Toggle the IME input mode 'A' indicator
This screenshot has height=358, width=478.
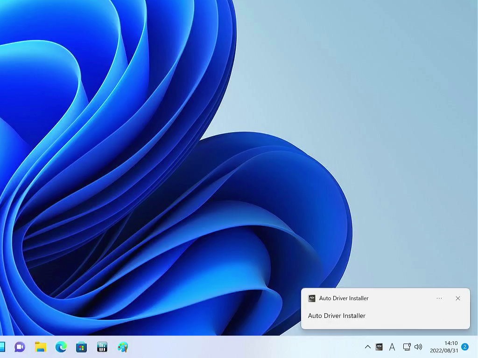pos(392,347)
